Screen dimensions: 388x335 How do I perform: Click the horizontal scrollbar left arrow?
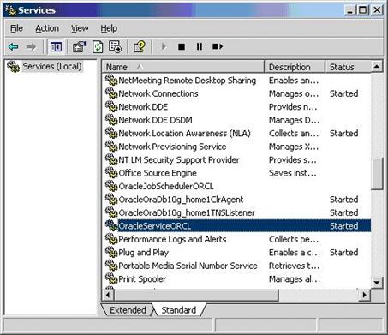[x=108, y=294]
